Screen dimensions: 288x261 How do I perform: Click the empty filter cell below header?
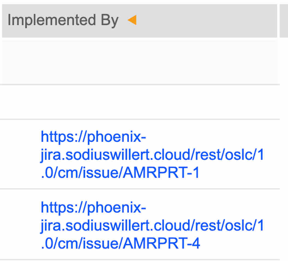click(139, 62)
